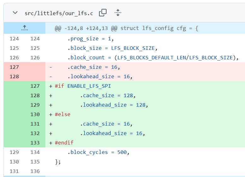Image resolution: width=245 pixels, height=177 pixels.
Task: Click old line number 131 on the blank line
Action: [x=14, y=171]
